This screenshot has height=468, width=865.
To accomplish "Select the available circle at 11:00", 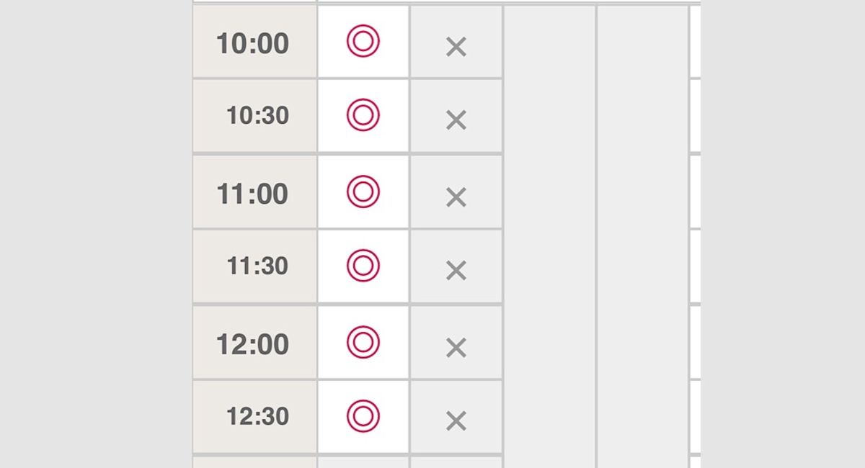I will click(x=363, y=192).
